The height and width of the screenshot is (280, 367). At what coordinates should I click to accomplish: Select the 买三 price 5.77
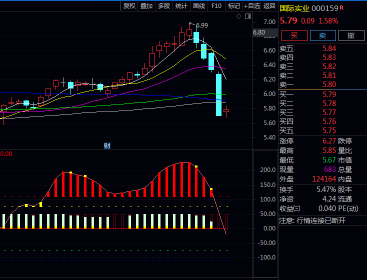pyautogui.click(x=329, y=112)
